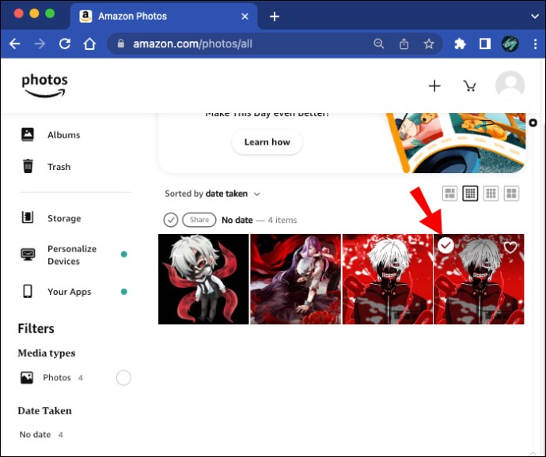546x457 pixels.
Task: Select all items in No date group
Action: pyautogui.click(x=171, y=220)
